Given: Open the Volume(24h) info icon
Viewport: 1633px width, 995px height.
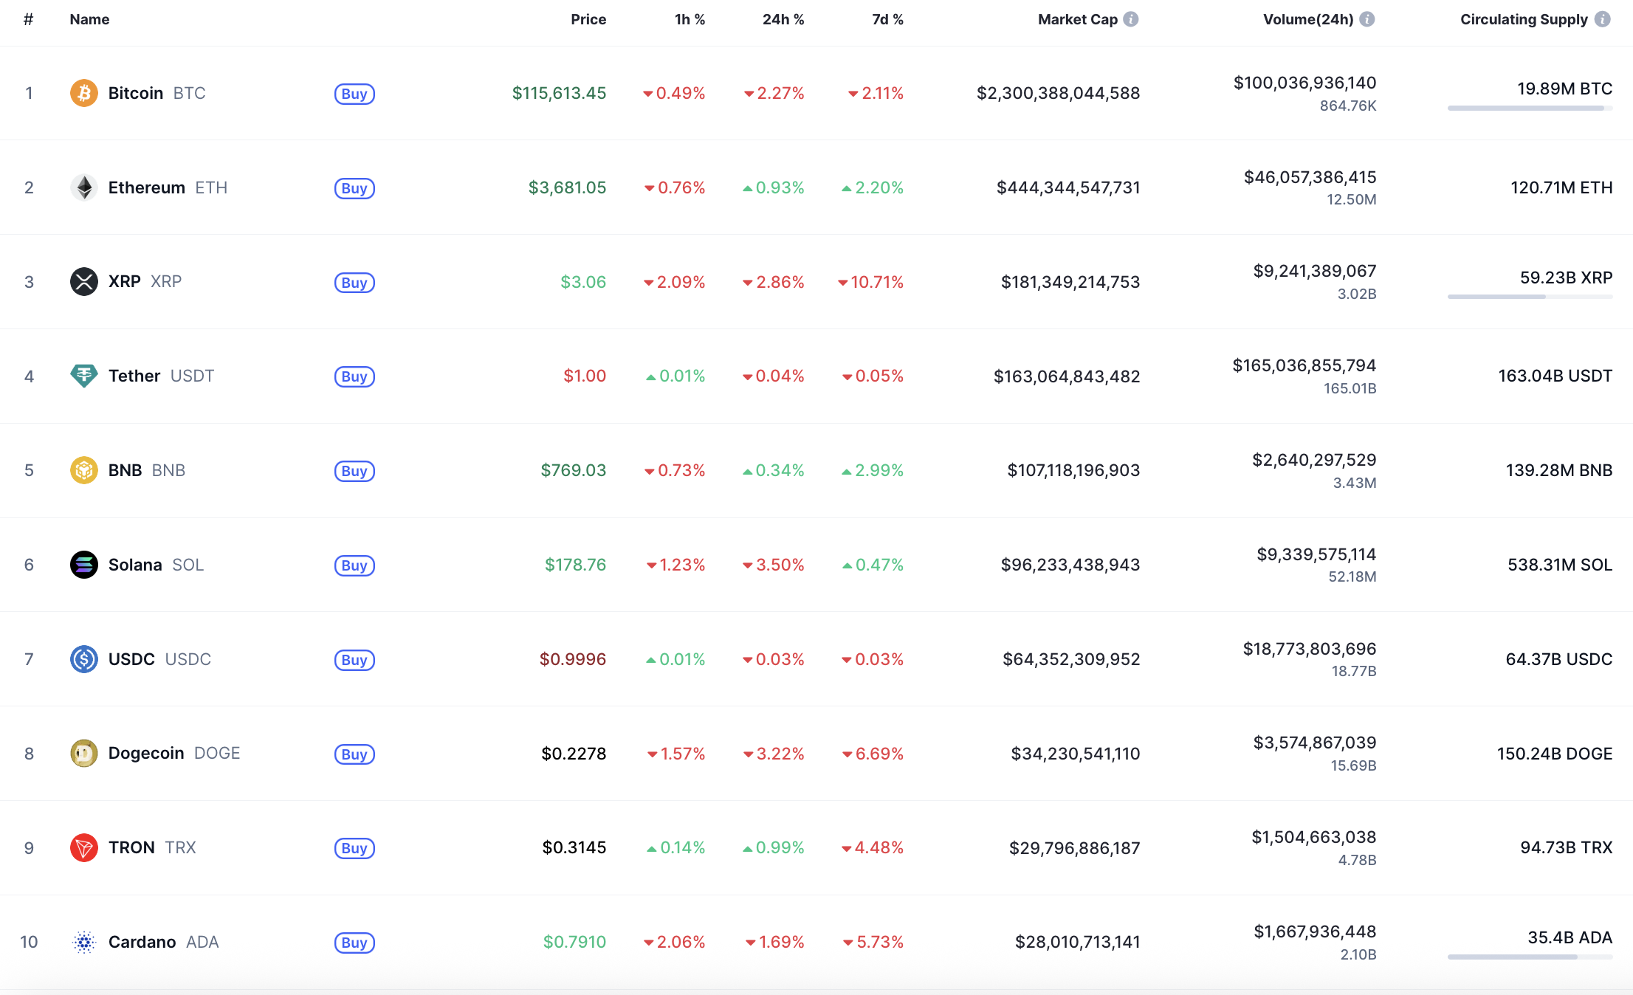Looking at the screenshot, I should point(1367,19).
